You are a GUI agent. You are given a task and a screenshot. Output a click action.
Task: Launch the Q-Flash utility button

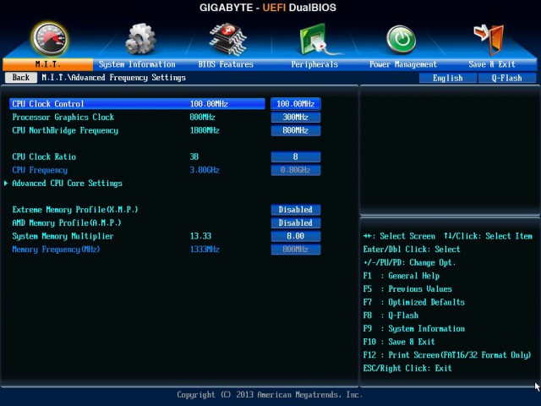point(507,78)
